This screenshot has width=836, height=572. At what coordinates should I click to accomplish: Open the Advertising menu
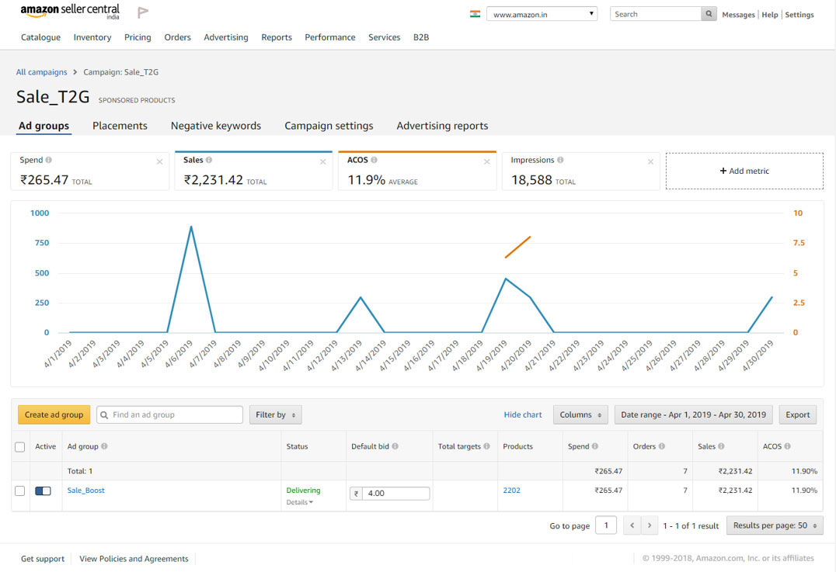225,37
